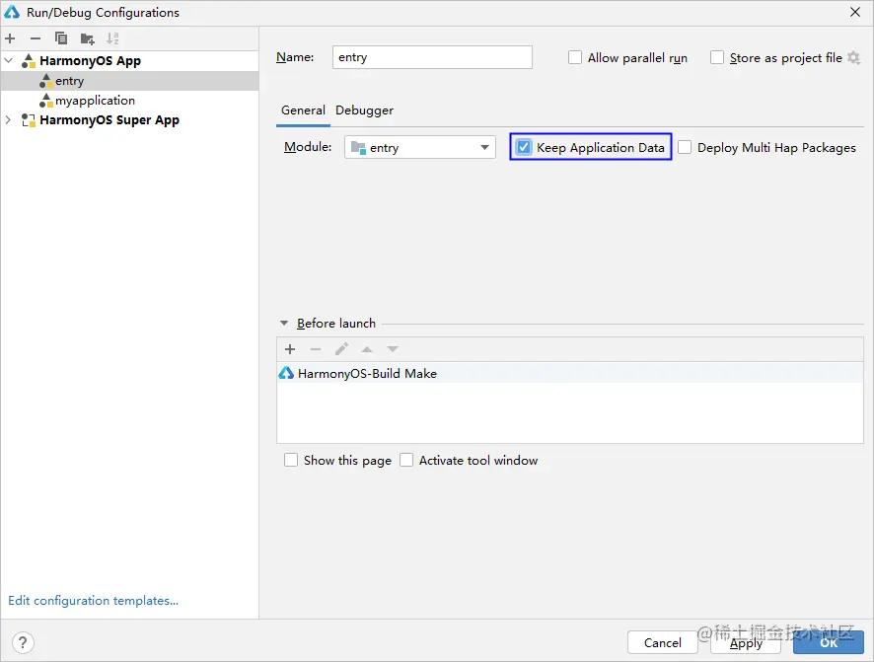Select the HarmonyOS Super App group
874x662 pixels.
[x=109, y=119]
